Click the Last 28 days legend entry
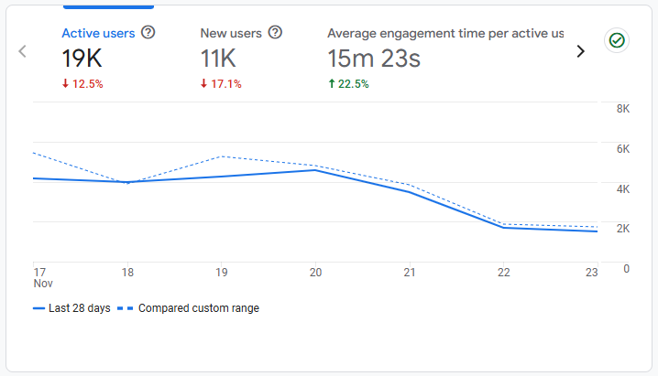The height and width of the screenshot is (376, 658). (80, 308)
